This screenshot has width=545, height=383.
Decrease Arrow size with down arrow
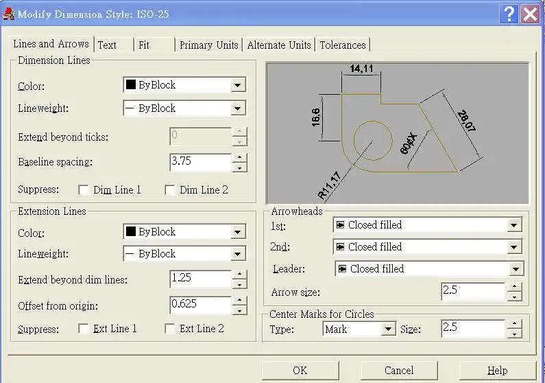514,297
